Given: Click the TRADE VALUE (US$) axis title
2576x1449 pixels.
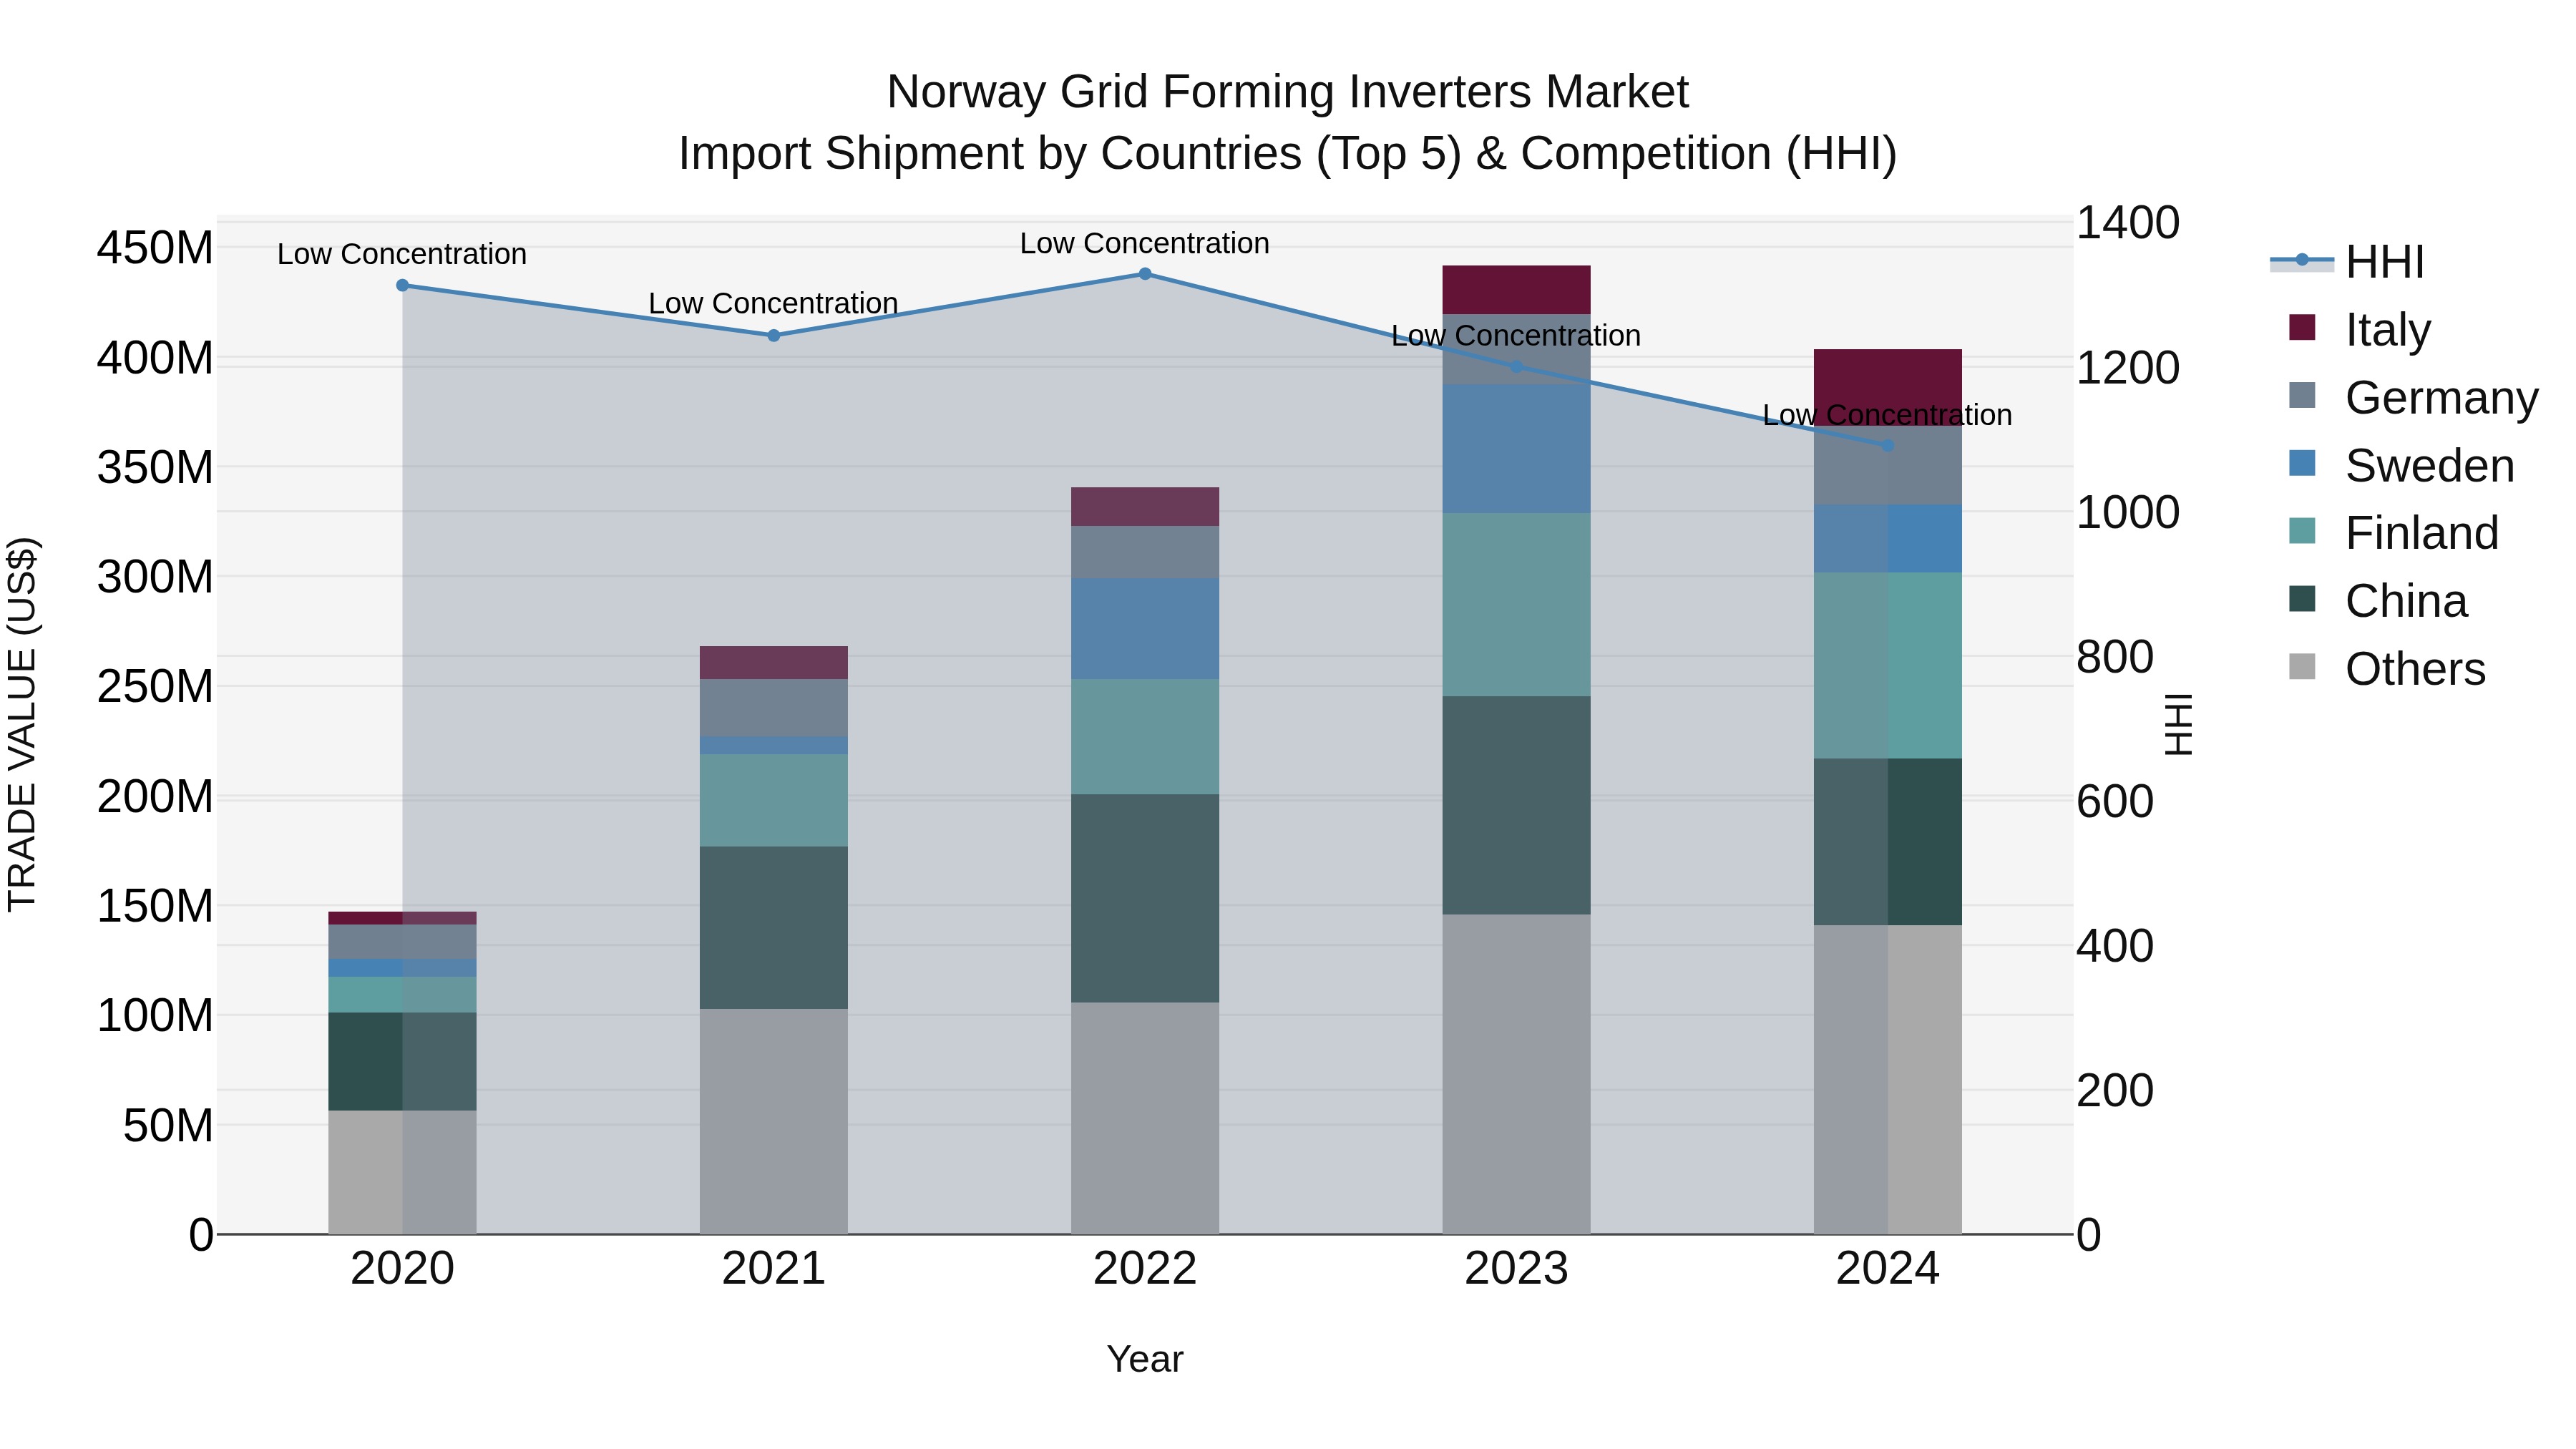Looking at the screenshot, I should (22, 724).
